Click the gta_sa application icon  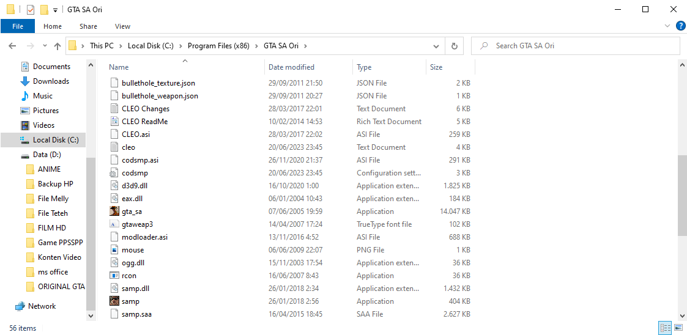coord(114,211)
